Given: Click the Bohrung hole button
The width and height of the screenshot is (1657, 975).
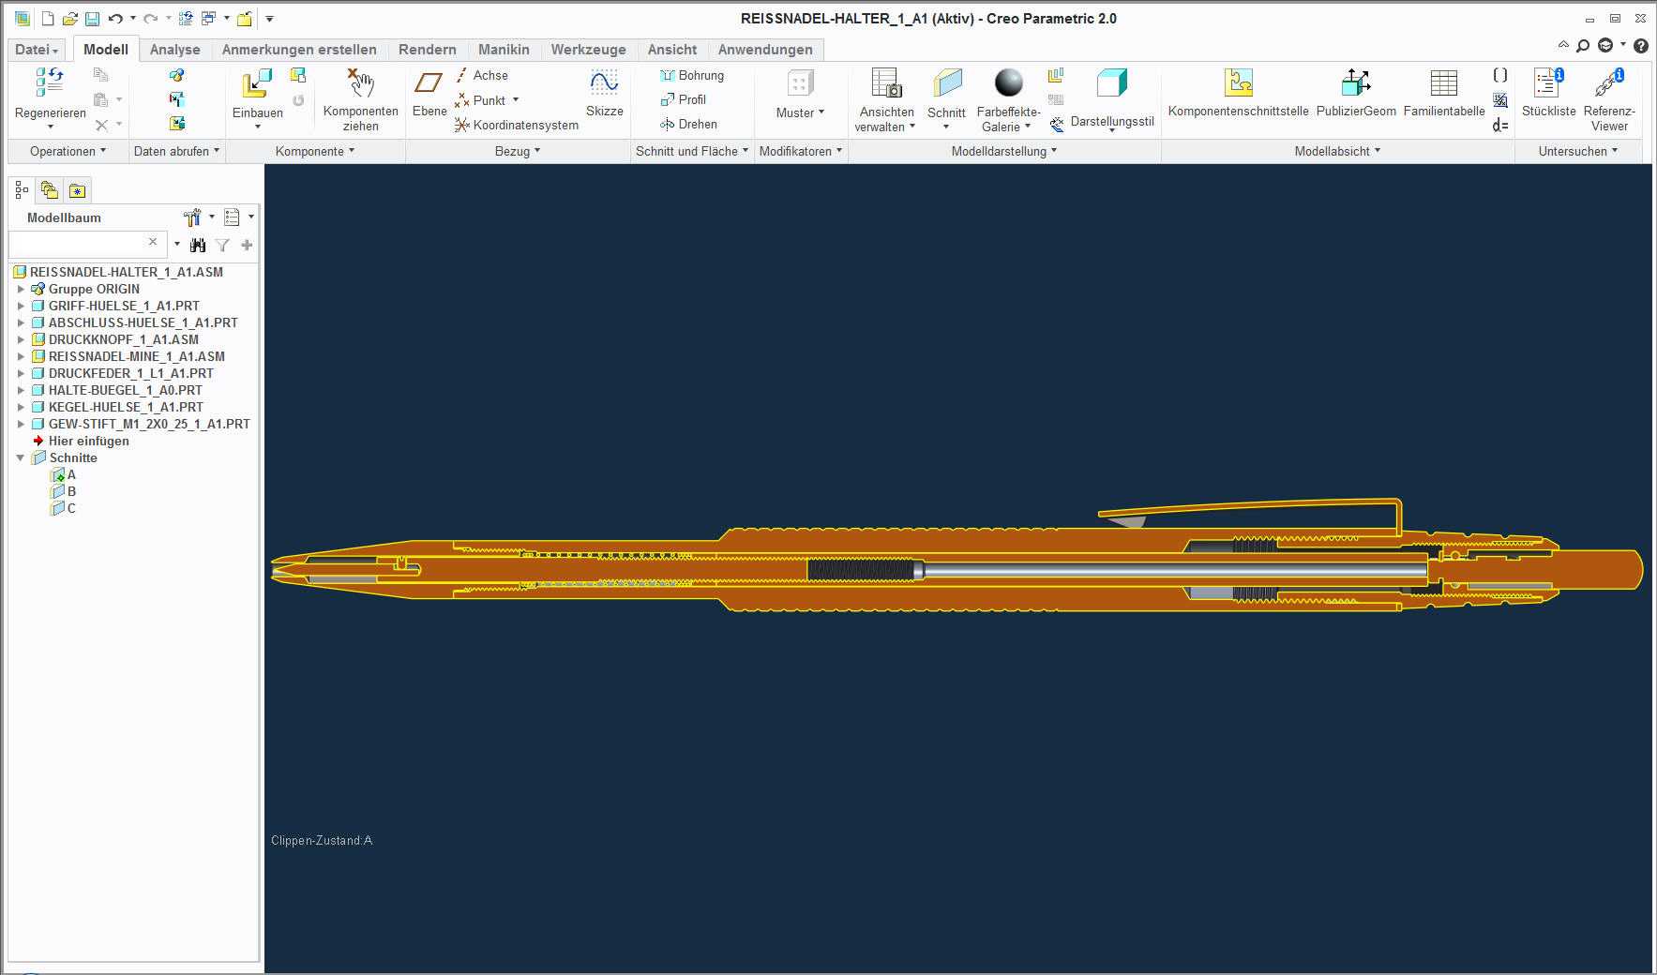Looking at the screenshot, I should click(x=692, y=75).
